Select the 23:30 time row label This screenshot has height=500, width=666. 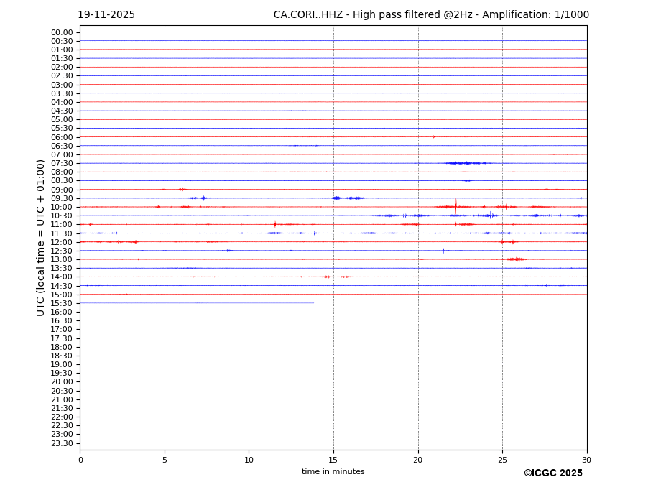(x=62, y=443)
